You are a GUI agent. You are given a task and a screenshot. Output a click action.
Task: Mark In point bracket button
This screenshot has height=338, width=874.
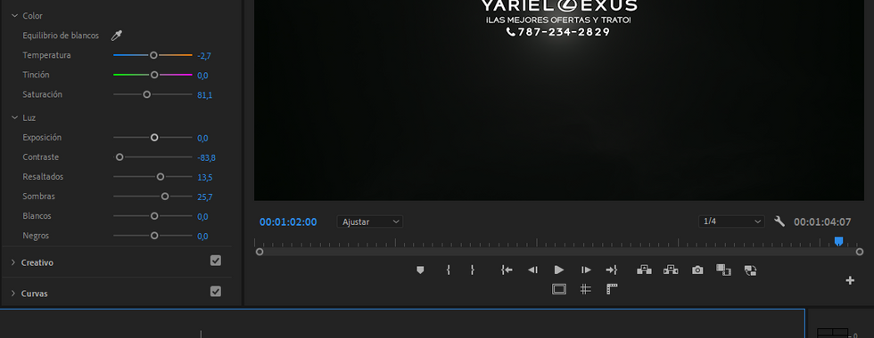tap(448, 270)
